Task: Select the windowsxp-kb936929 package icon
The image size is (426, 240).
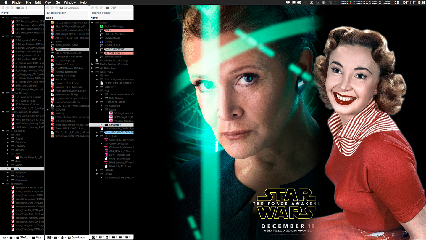Action: pyautogui.click(x=52, y=136)
